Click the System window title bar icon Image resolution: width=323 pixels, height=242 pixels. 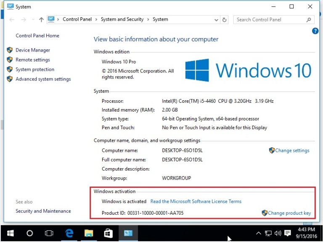(10, 7)
